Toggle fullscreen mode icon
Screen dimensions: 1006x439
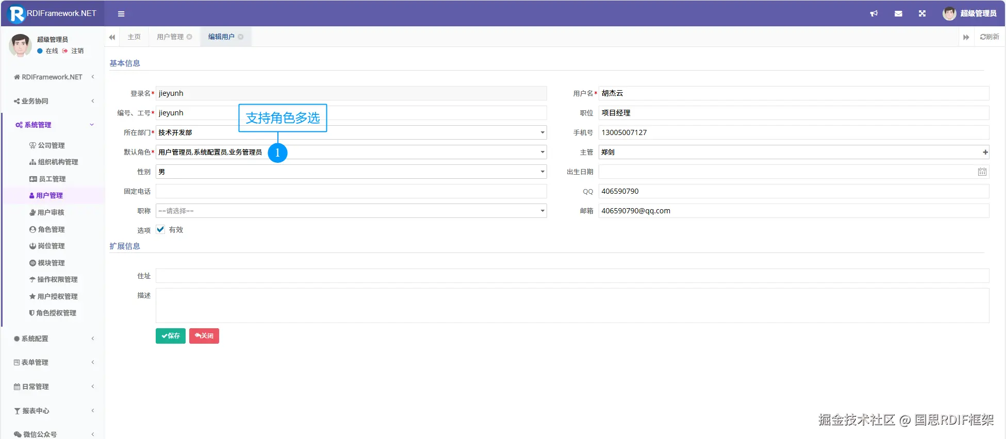point(922,14)
